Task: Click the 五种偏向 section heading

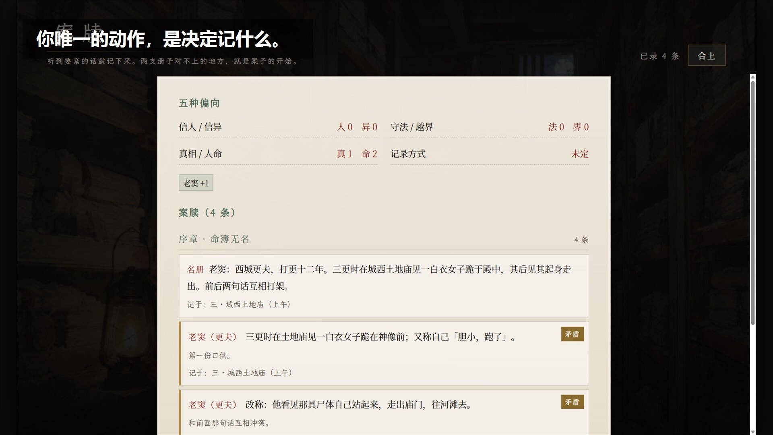Action: [199, 103]
